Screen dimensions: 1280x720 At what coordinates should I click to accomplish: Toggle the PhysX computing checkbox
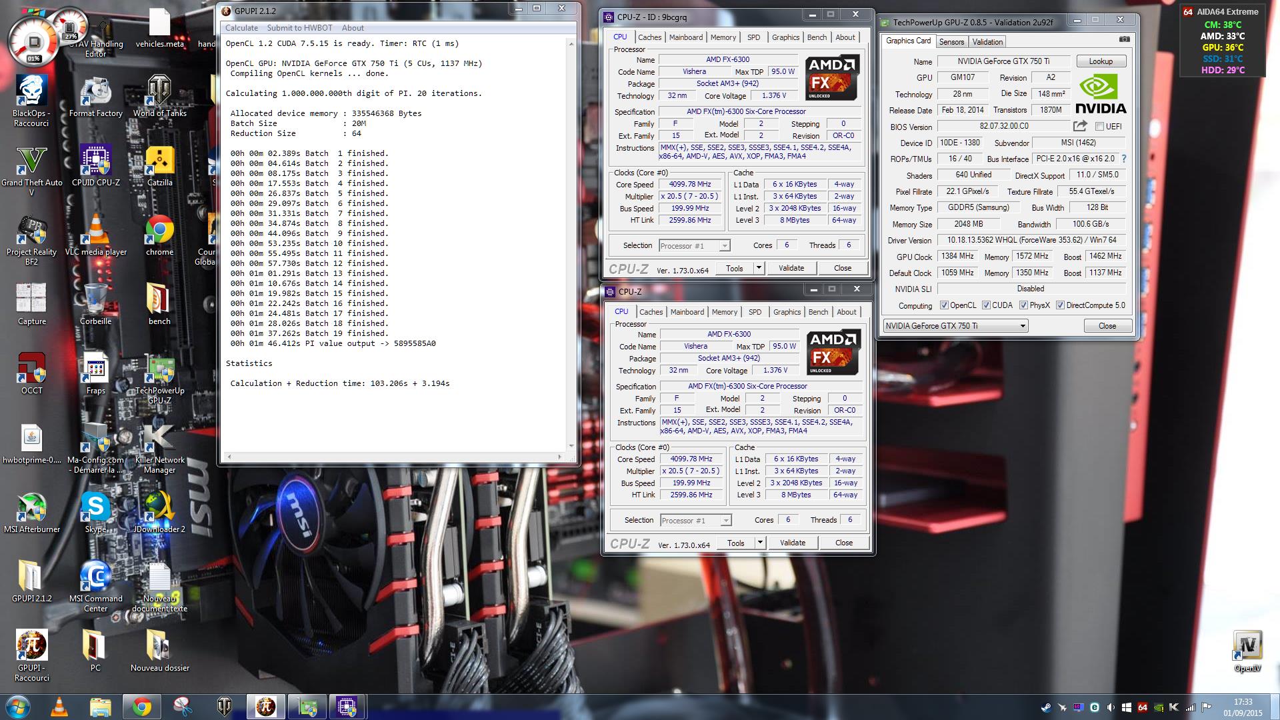(1023, 305)
